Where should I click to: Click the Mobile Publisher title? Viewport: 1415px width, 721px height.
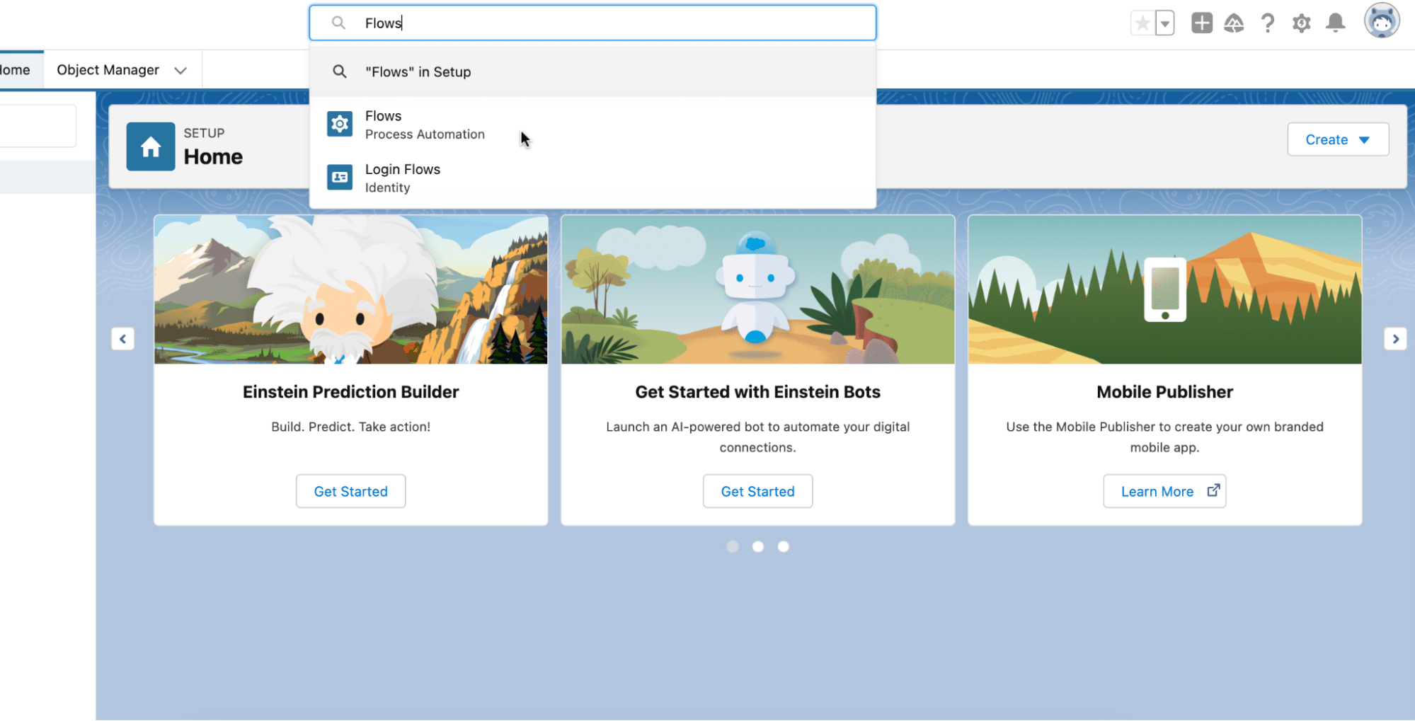point(1164,392)
